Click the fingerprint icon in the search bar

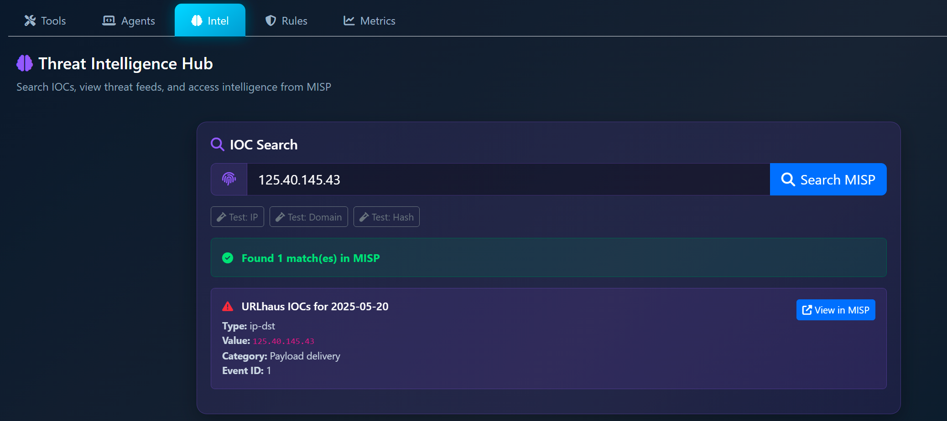coord(228,179)
